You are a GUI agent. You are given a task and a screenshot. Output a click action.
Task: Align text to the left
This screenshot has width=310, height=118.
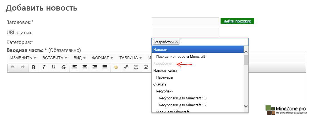75,67
